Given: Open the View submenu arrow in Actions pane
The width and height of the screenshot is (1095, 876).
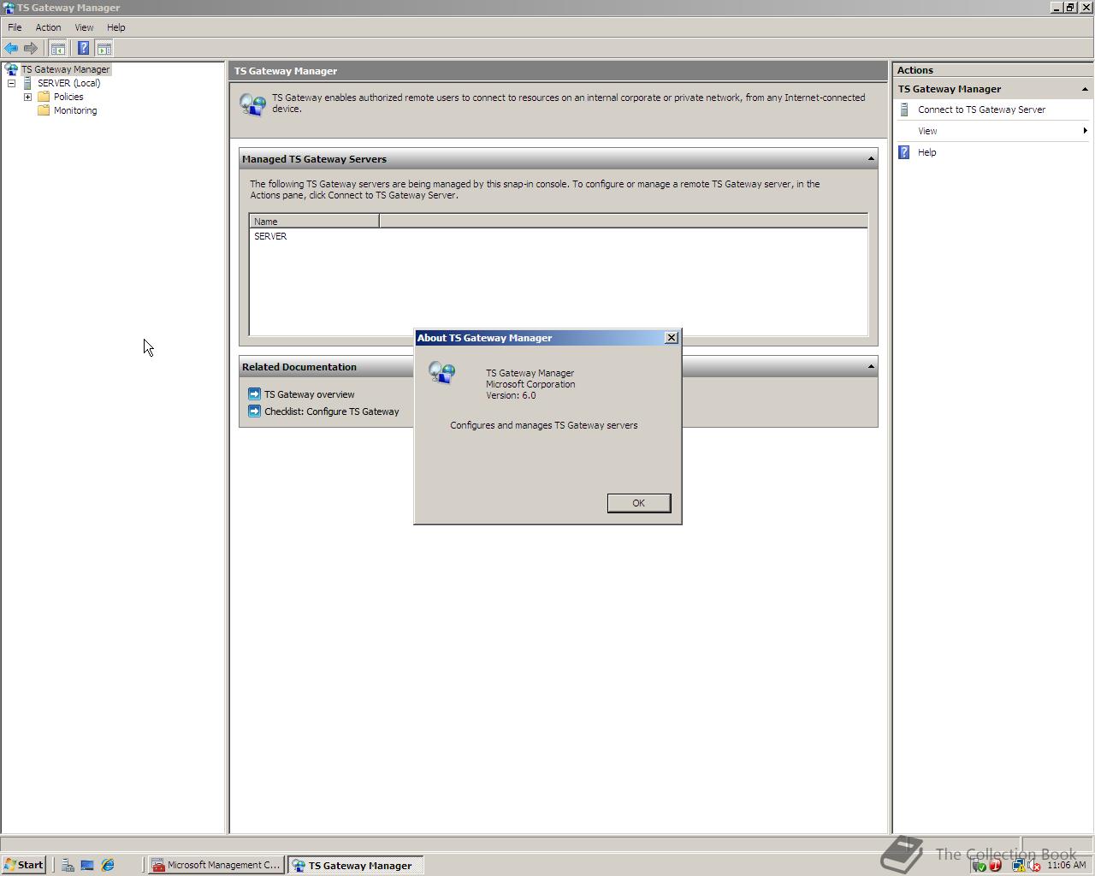Looking at the screenshot, I should pyautogui.click(x=1085, y=131).
